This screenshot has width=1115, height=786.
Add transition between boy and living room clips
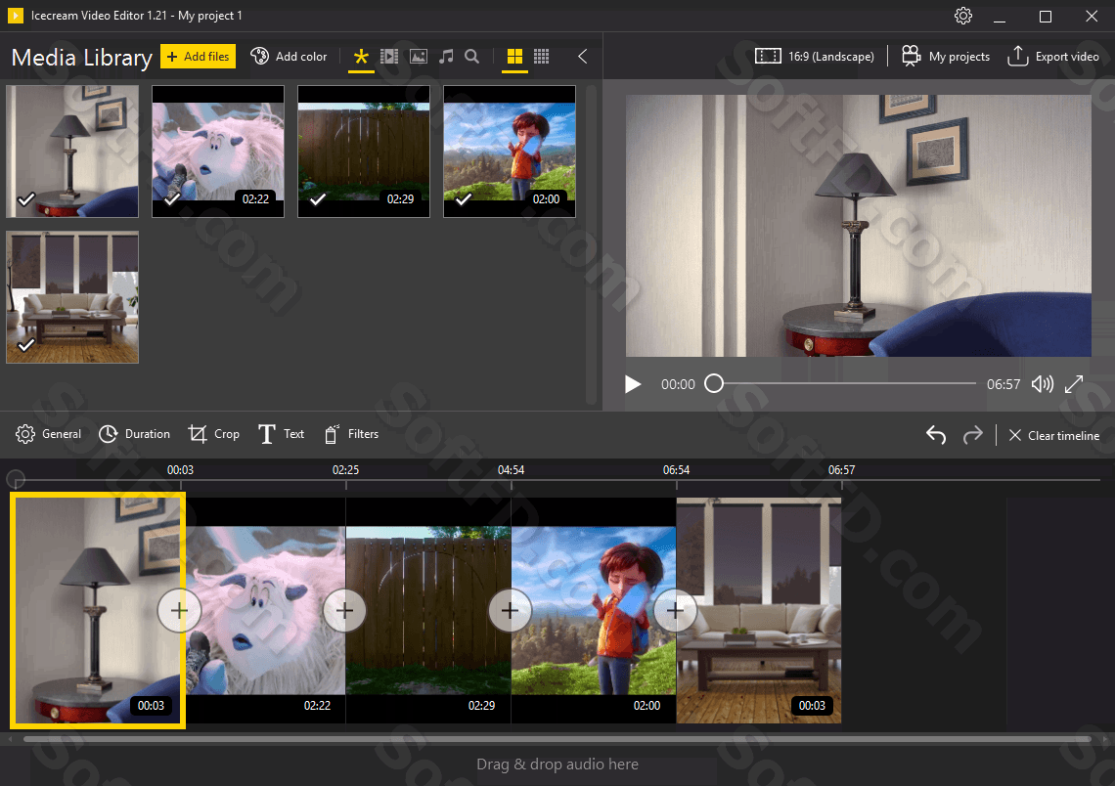coord(676,610)
